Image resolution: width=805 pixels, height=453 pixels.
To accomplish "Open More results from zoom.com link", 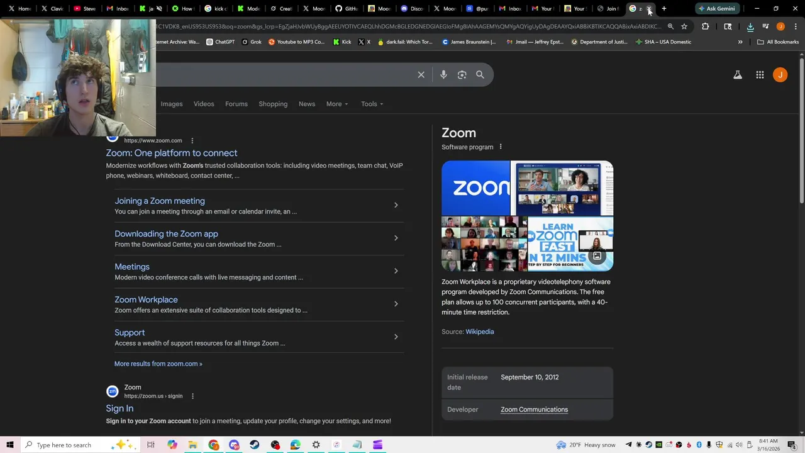I will 158,364.
